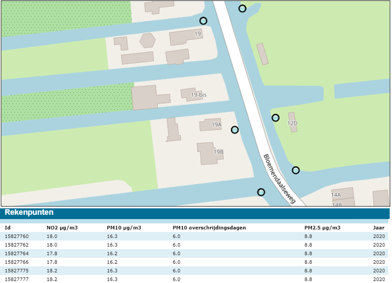
Task: Click Jaar value 2020 in row 15827777
Action: click(379, 279)
